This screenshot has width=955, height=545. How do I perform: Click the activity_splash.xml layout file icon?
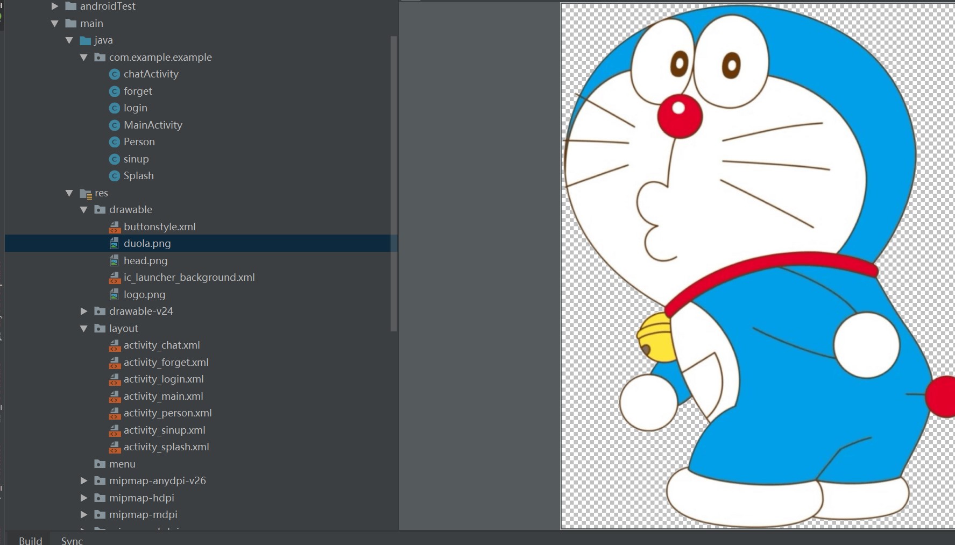[114, 447]
